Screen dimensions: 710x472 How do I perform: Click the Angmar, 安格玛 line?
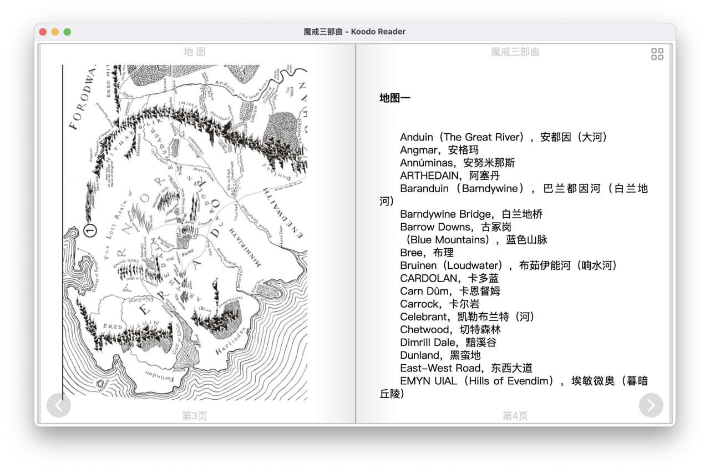click(439, 150)
